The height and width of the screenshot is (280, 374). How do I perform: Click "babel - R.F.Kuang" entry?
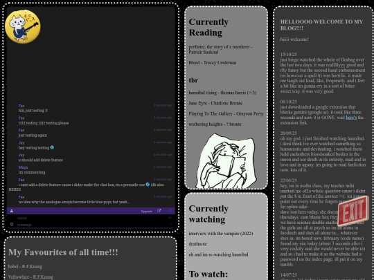point(25,267)
